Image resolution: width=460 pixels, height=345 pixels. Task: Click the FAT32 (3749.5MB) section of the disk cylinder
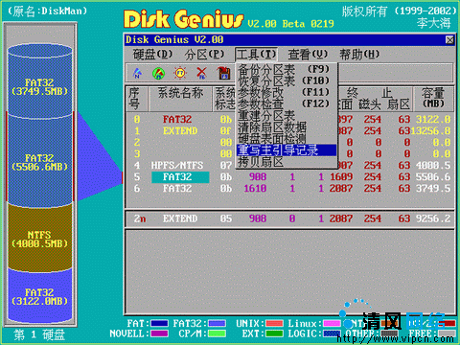(39, 87)
